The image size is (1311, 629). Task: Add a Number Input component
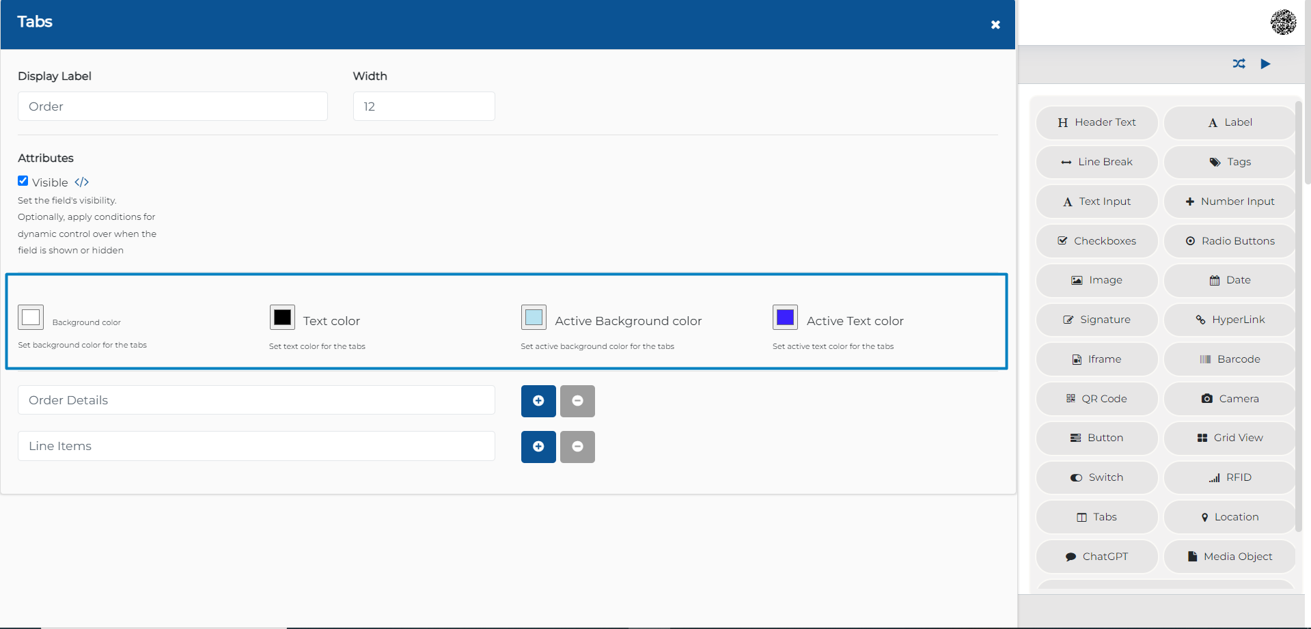pyautogui.click(x=1229, y=201)
